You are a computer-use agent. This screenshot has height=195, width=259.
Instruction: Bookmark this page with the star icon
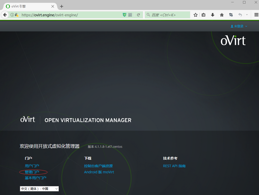click(x=195, y=15)
